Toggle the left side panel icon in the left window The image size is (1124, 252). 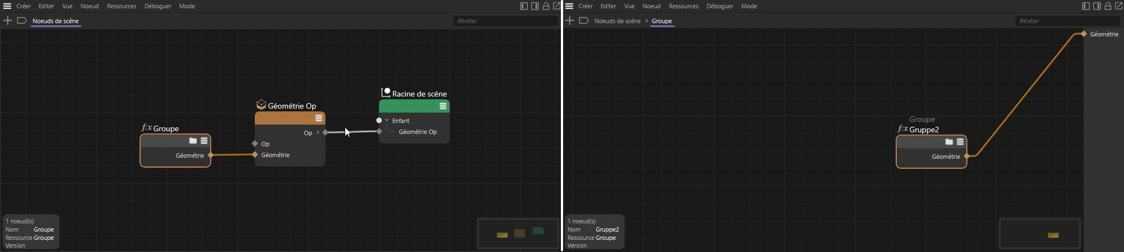pos(524,6)
